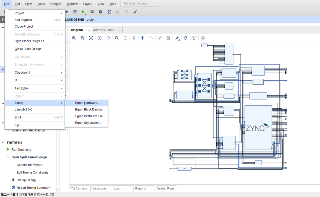Click the Validate Design icon in diagram toolbar

[168, 38]
